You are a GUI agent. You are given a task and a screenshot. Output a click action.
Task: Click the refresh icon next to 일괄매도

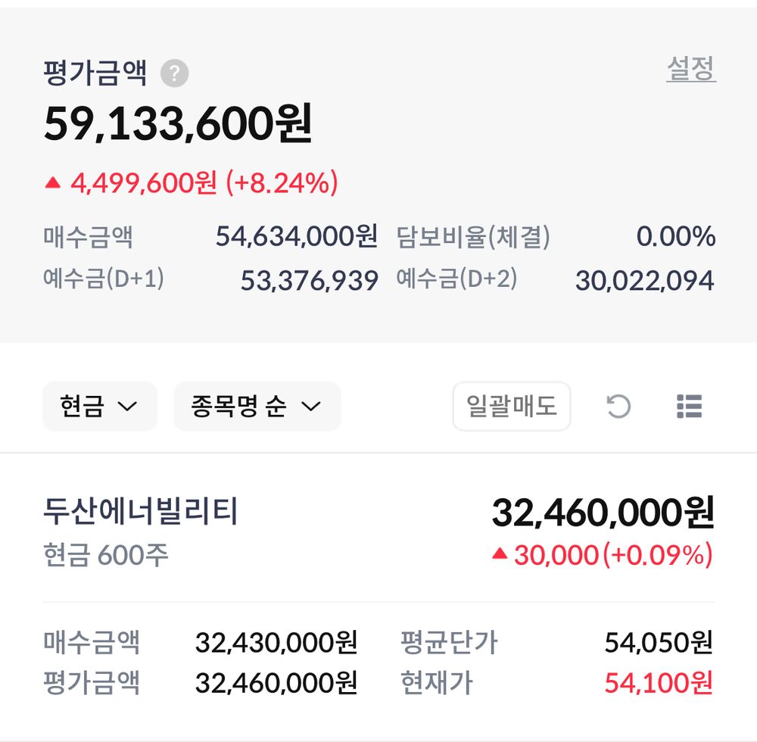click(618, 407)
